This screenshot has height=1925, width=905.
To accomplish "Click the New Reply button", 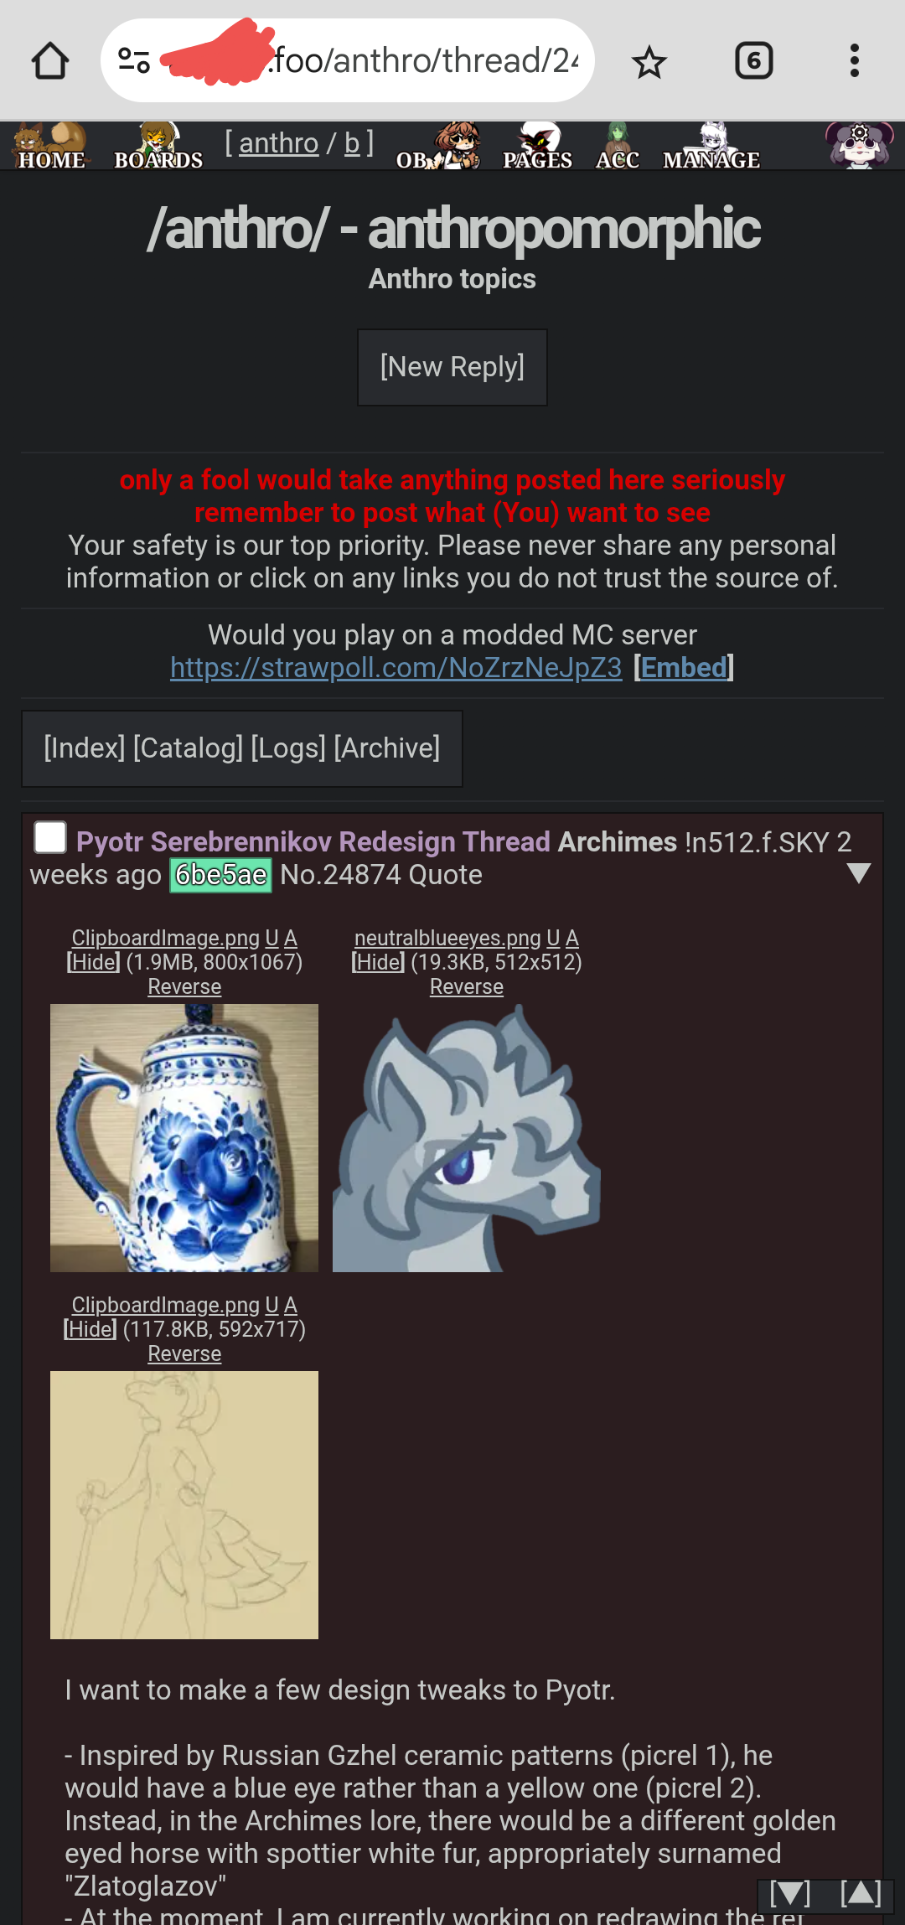I will (x=452, y=367).
